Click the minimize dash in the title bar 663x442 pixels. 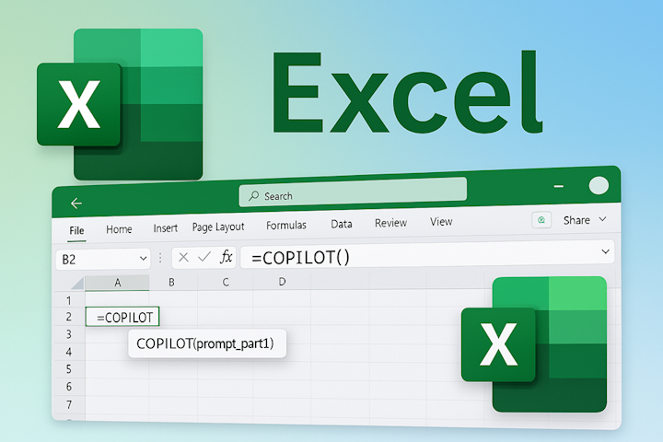click(x=559, y=186)
